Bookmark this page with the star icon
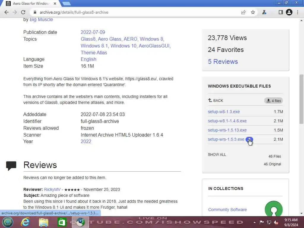This screenshot has width=304, height=228. click(x=253, y=12)
